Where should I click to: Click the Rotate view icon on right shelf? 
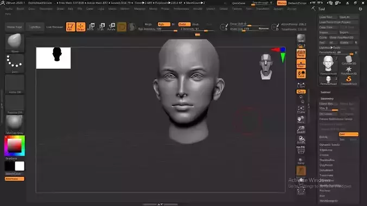click(x=301, y=140)
